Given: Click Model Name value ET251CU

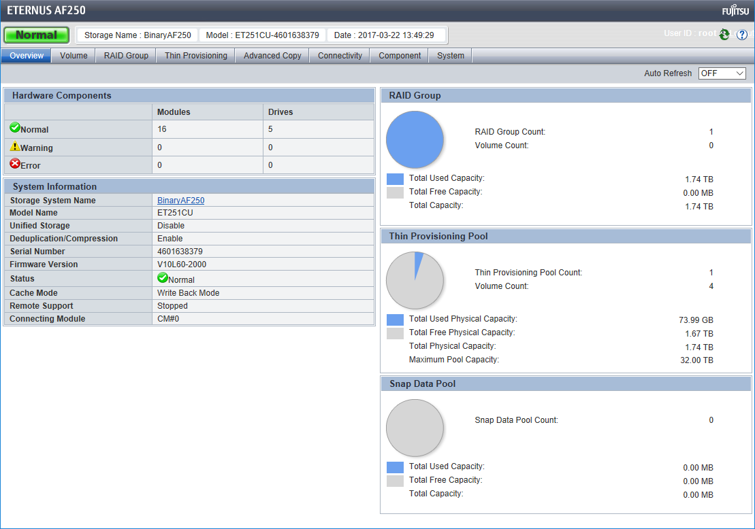Looking at the screenshot, I should point(175,213).
